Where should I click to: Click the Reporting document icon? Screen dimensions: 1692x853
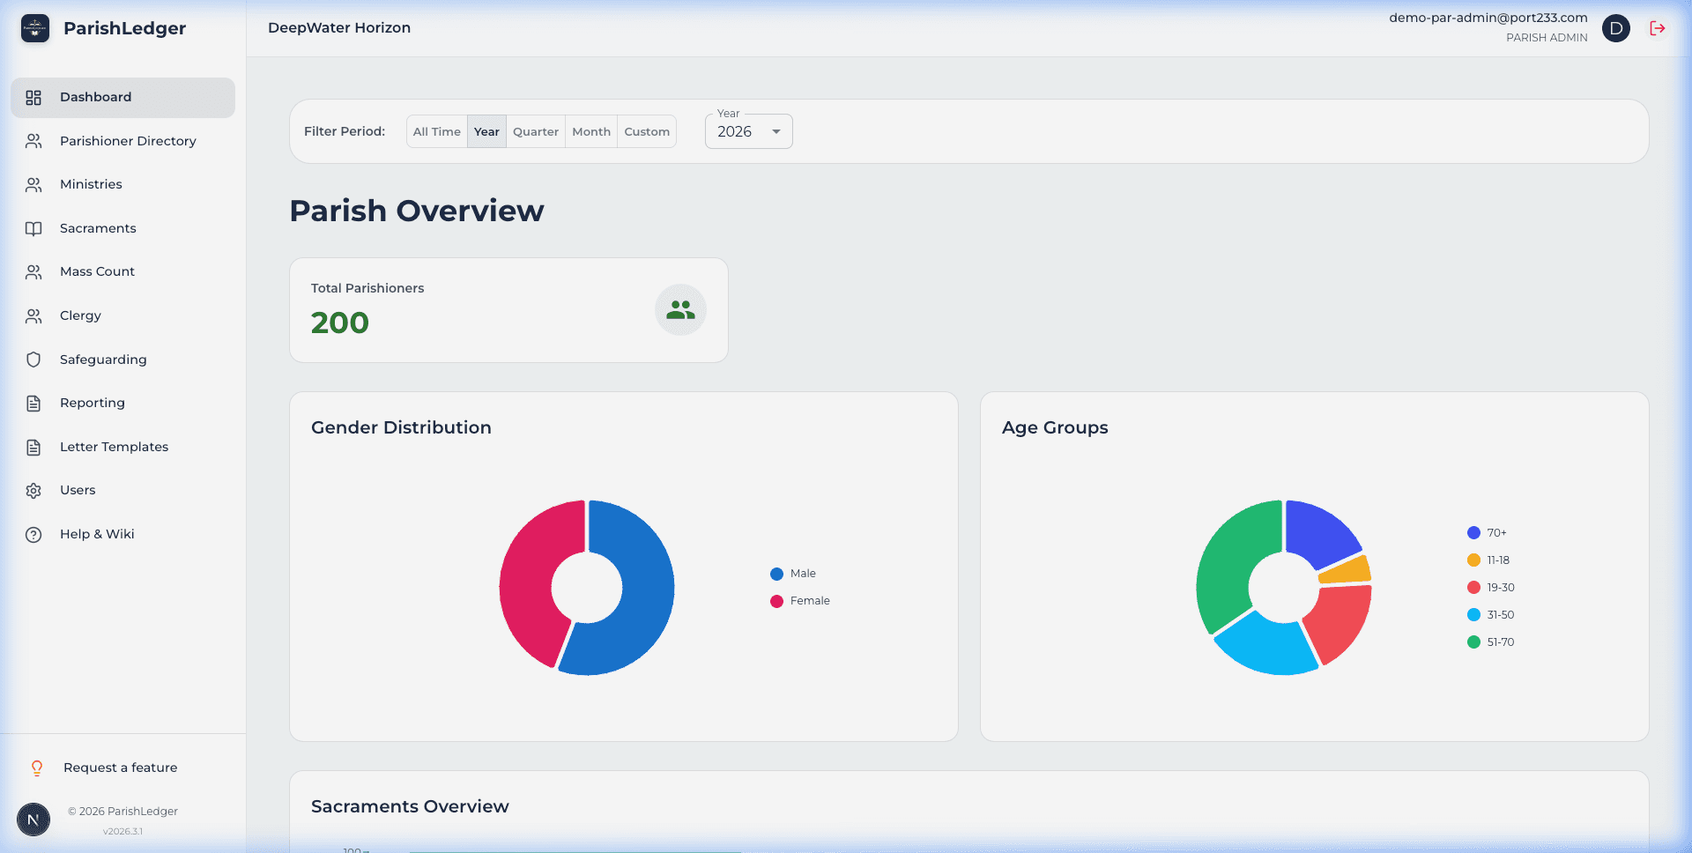(x=33, y=403)
